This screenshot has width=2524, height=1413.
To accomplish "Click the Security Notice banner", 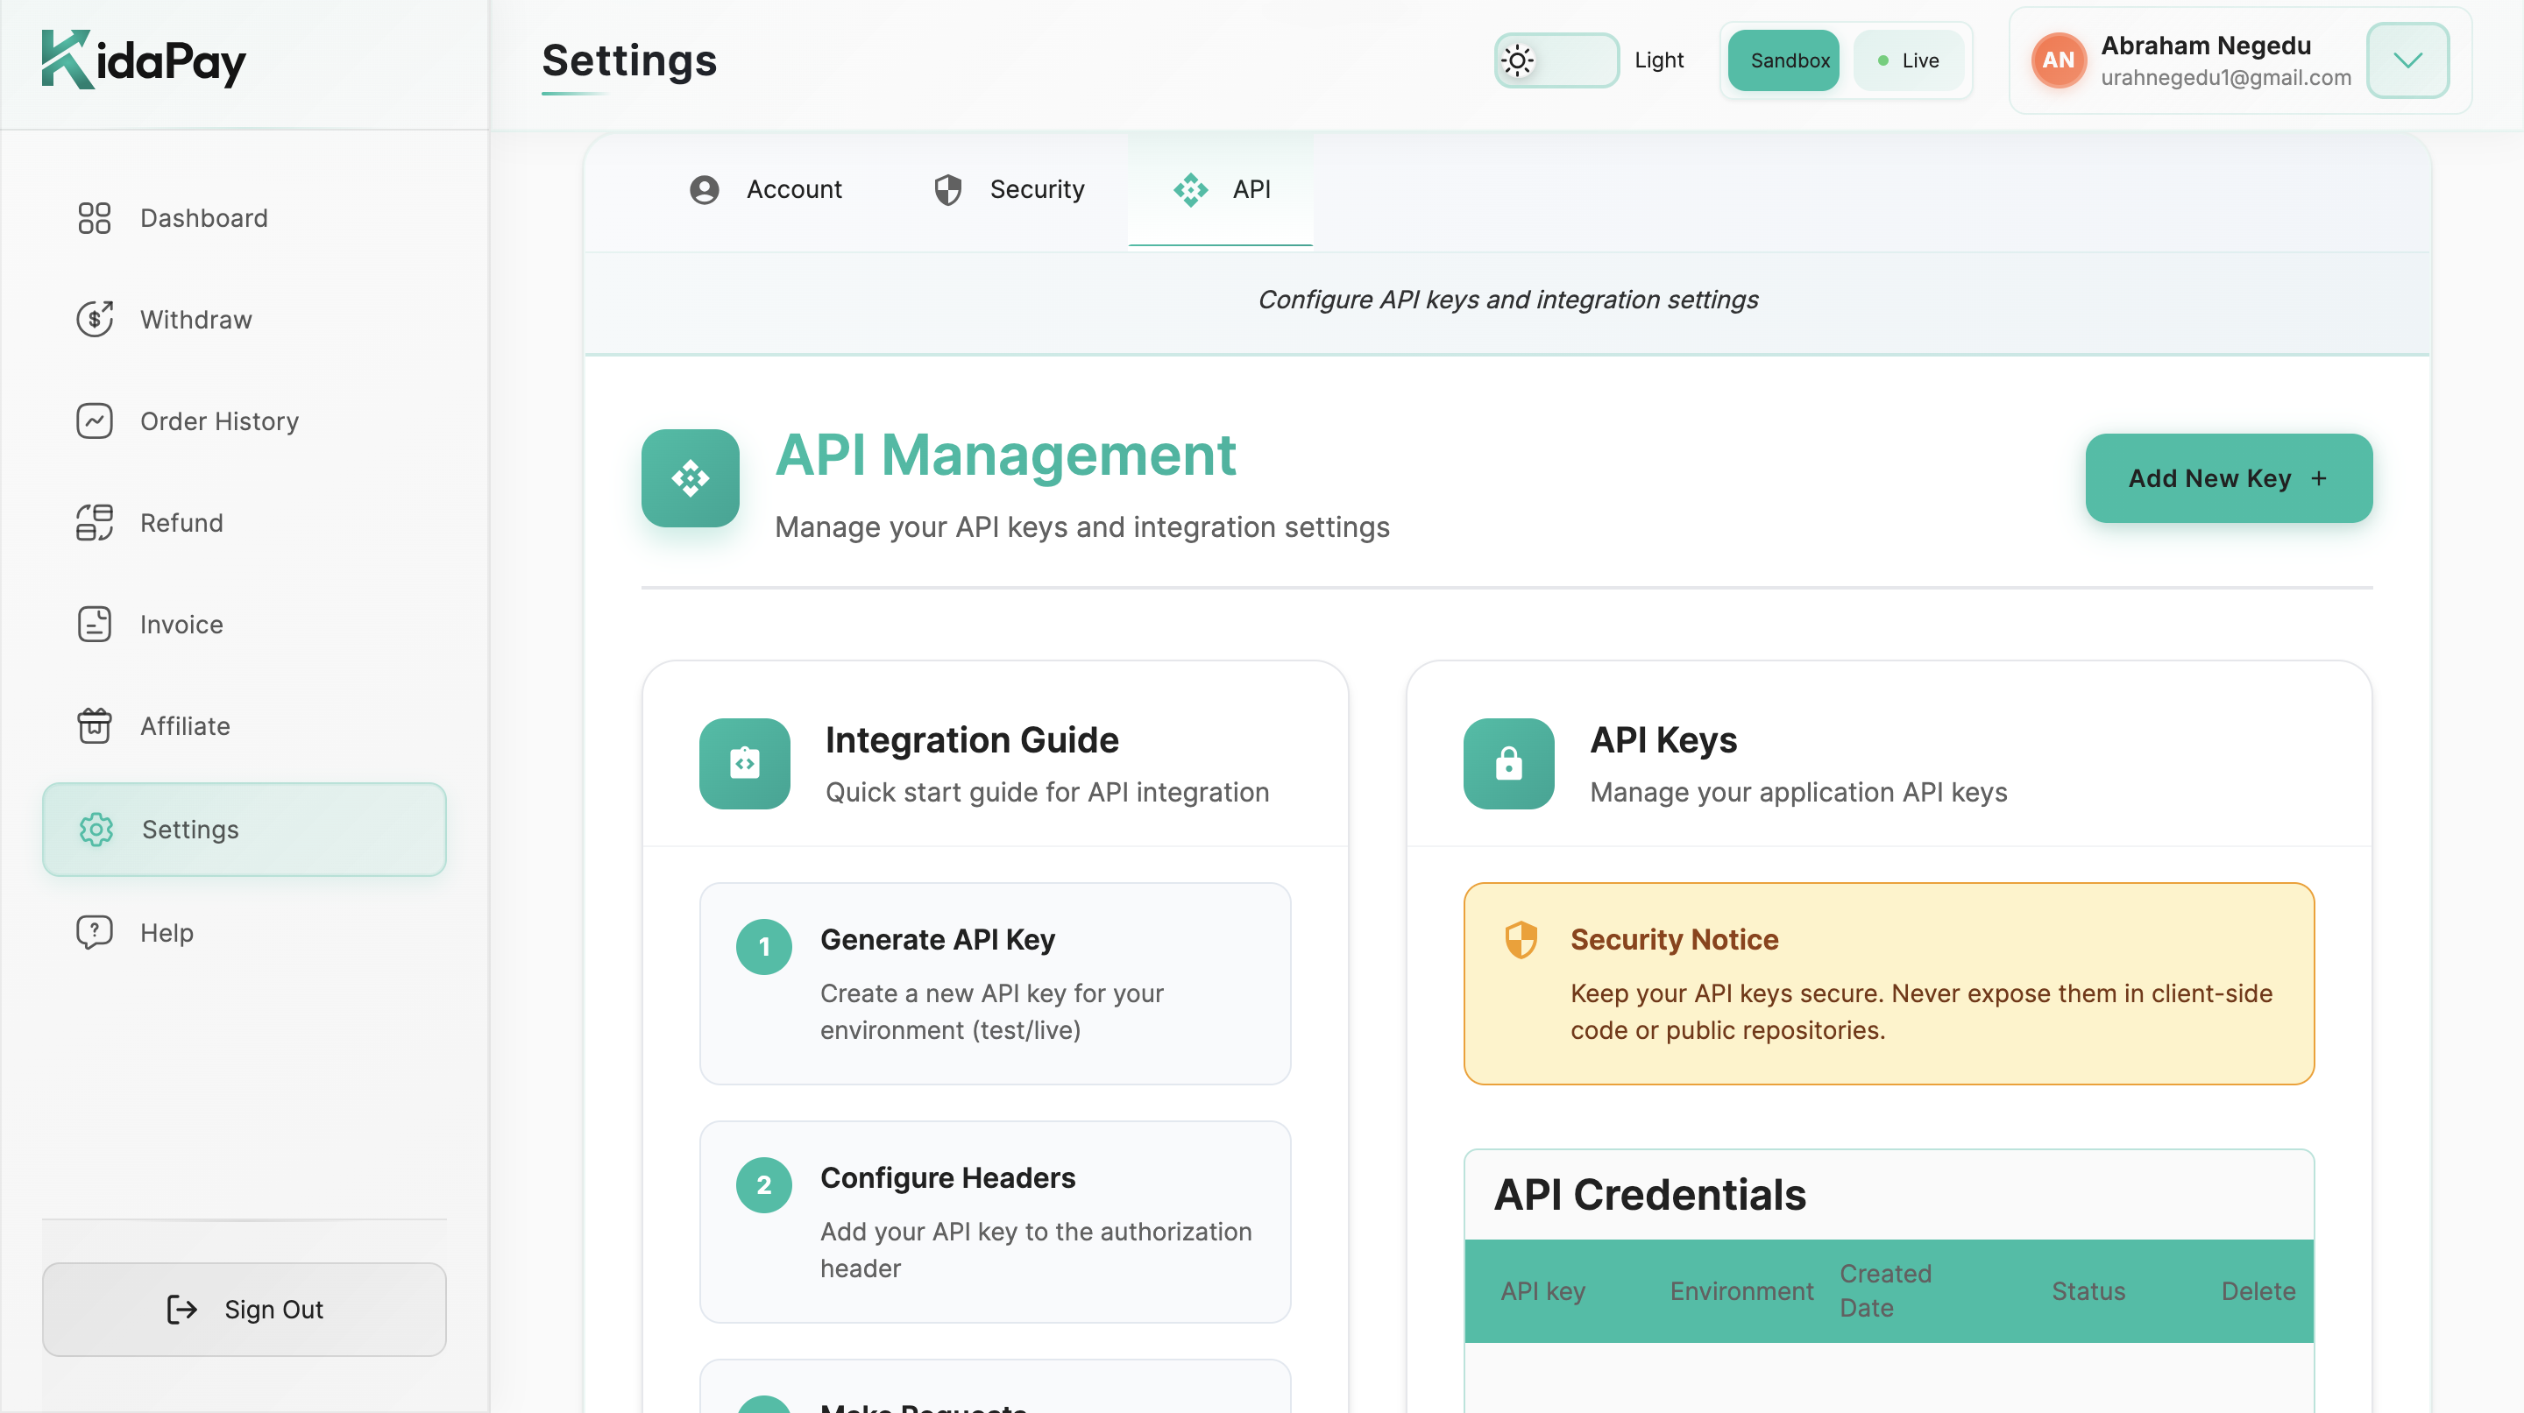I will 1889,983.
